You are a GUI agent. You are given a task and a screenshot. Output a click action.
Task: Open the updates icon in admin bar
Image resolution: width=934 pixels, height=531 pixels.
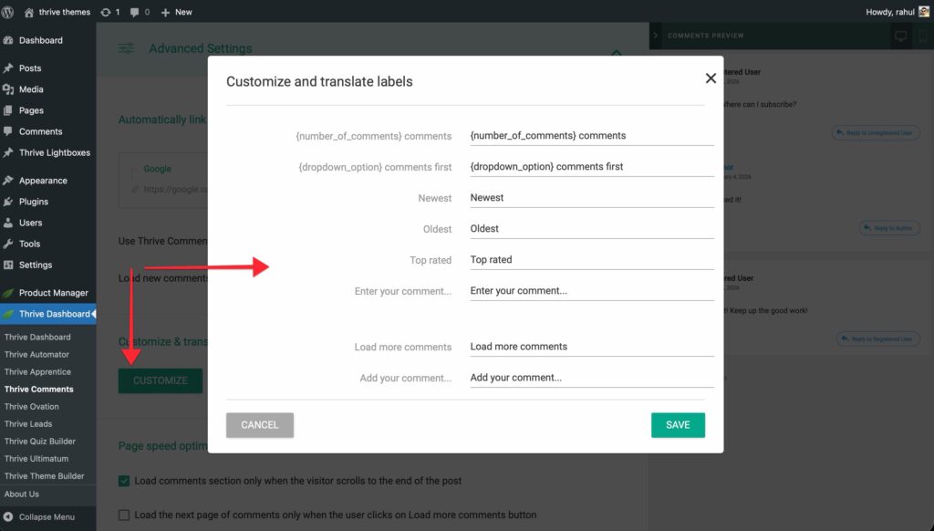109,12
